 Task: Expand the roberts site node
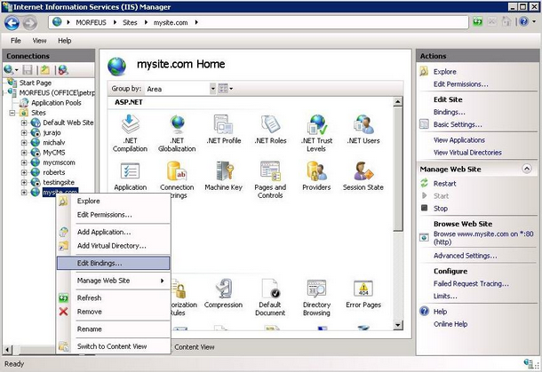click(x=24, y=172)
